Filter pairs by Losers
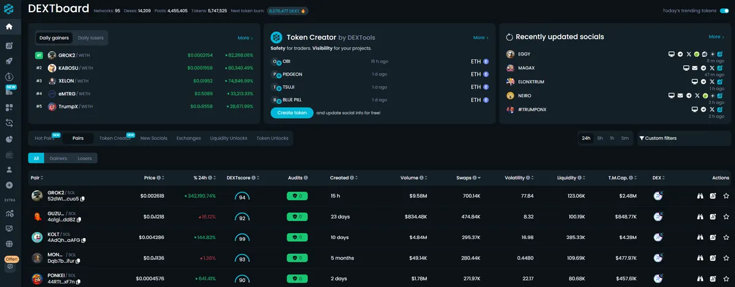 point(85,158)
